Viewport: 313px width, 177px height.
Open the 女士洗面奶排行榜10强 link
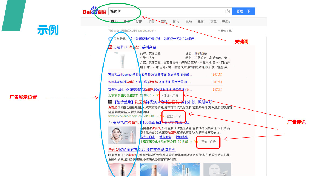click(145, 38)
